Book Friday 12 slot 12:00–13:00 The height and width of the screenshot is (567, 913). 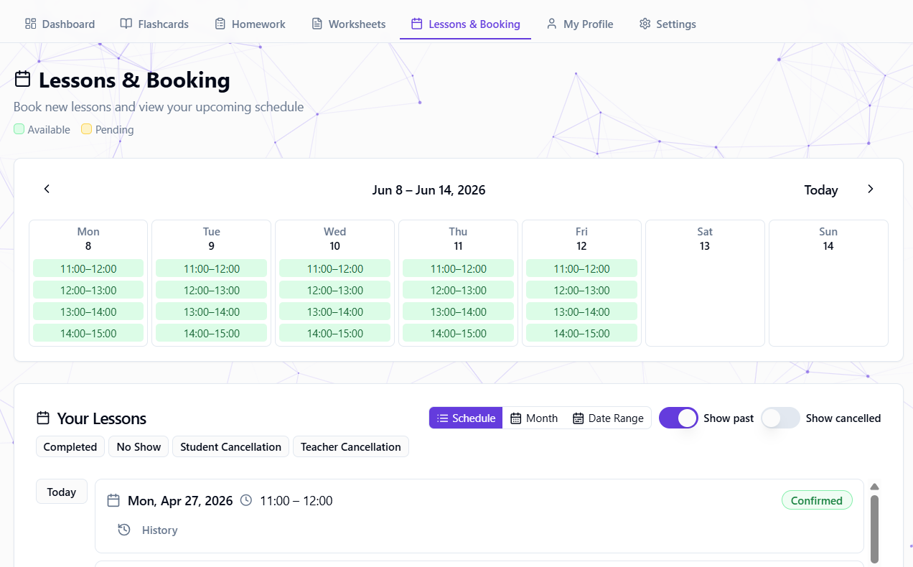pyautogui.click(x=581, y=290)
